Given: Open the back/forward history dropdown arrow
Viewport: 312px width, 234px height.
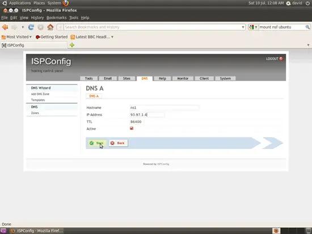Looking at the screenshot, I should point(23,27).
